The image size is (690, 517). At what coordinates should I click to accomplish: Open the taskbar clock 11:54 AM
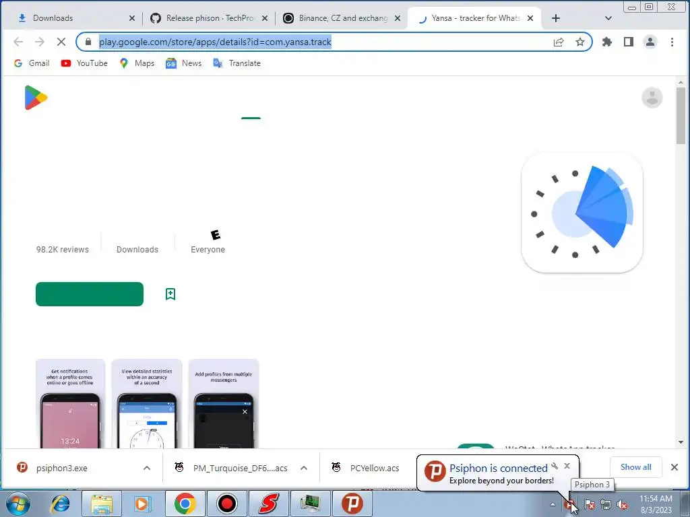(x=656, y=504)
